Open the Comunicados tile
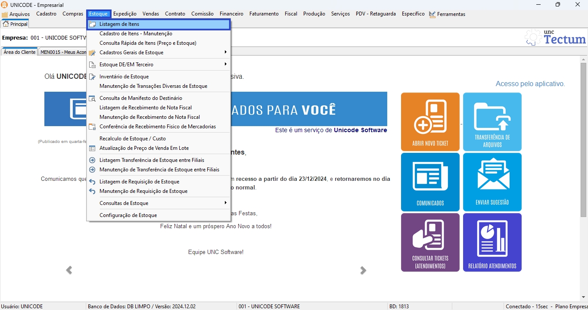This screenshot has width=588, height=310. [x=430, y=182]
